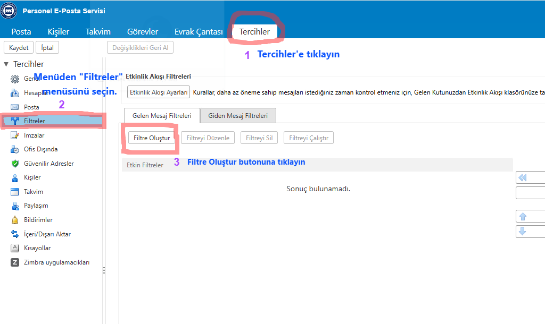Click the Filtreler funnel icon

coord(15,121)
